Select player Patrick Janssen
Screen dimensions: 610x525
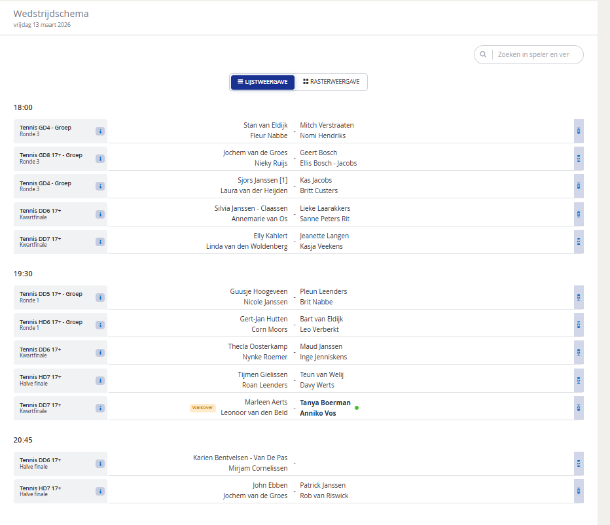323,486
